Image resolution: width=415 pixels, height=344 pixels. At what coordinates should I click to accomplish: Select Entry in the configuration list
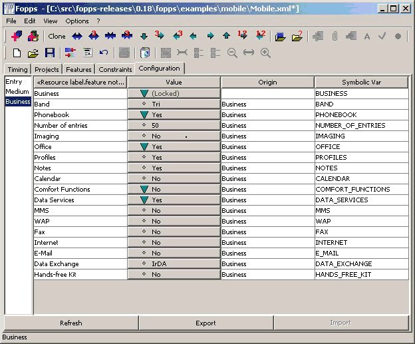tap(18, 82)
